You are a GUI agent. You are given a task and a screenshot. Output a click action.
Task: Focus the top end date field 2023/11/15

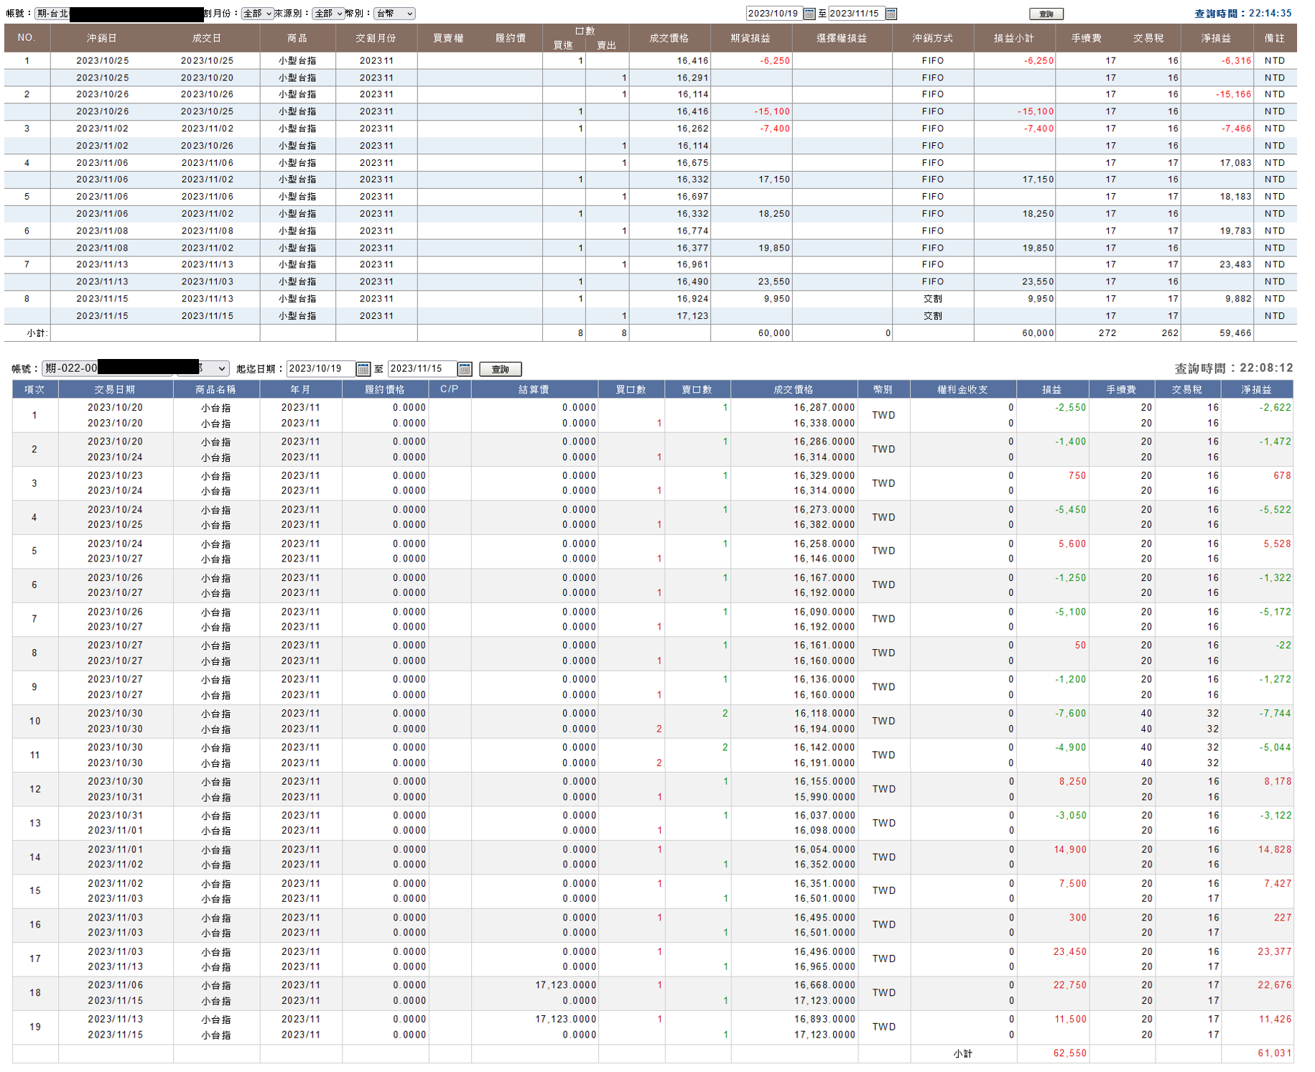click(x=856, y=14)
